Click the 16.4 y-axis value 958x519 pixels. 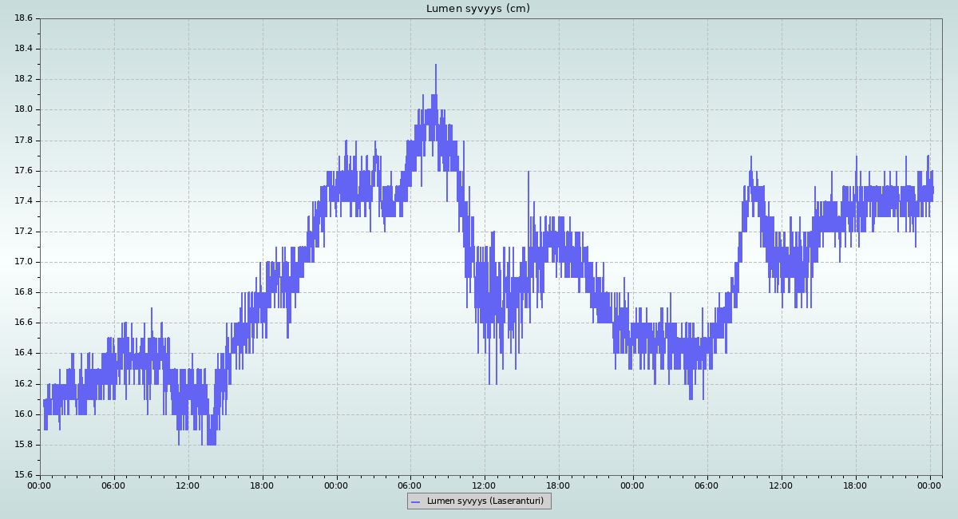tap(23, 353)
